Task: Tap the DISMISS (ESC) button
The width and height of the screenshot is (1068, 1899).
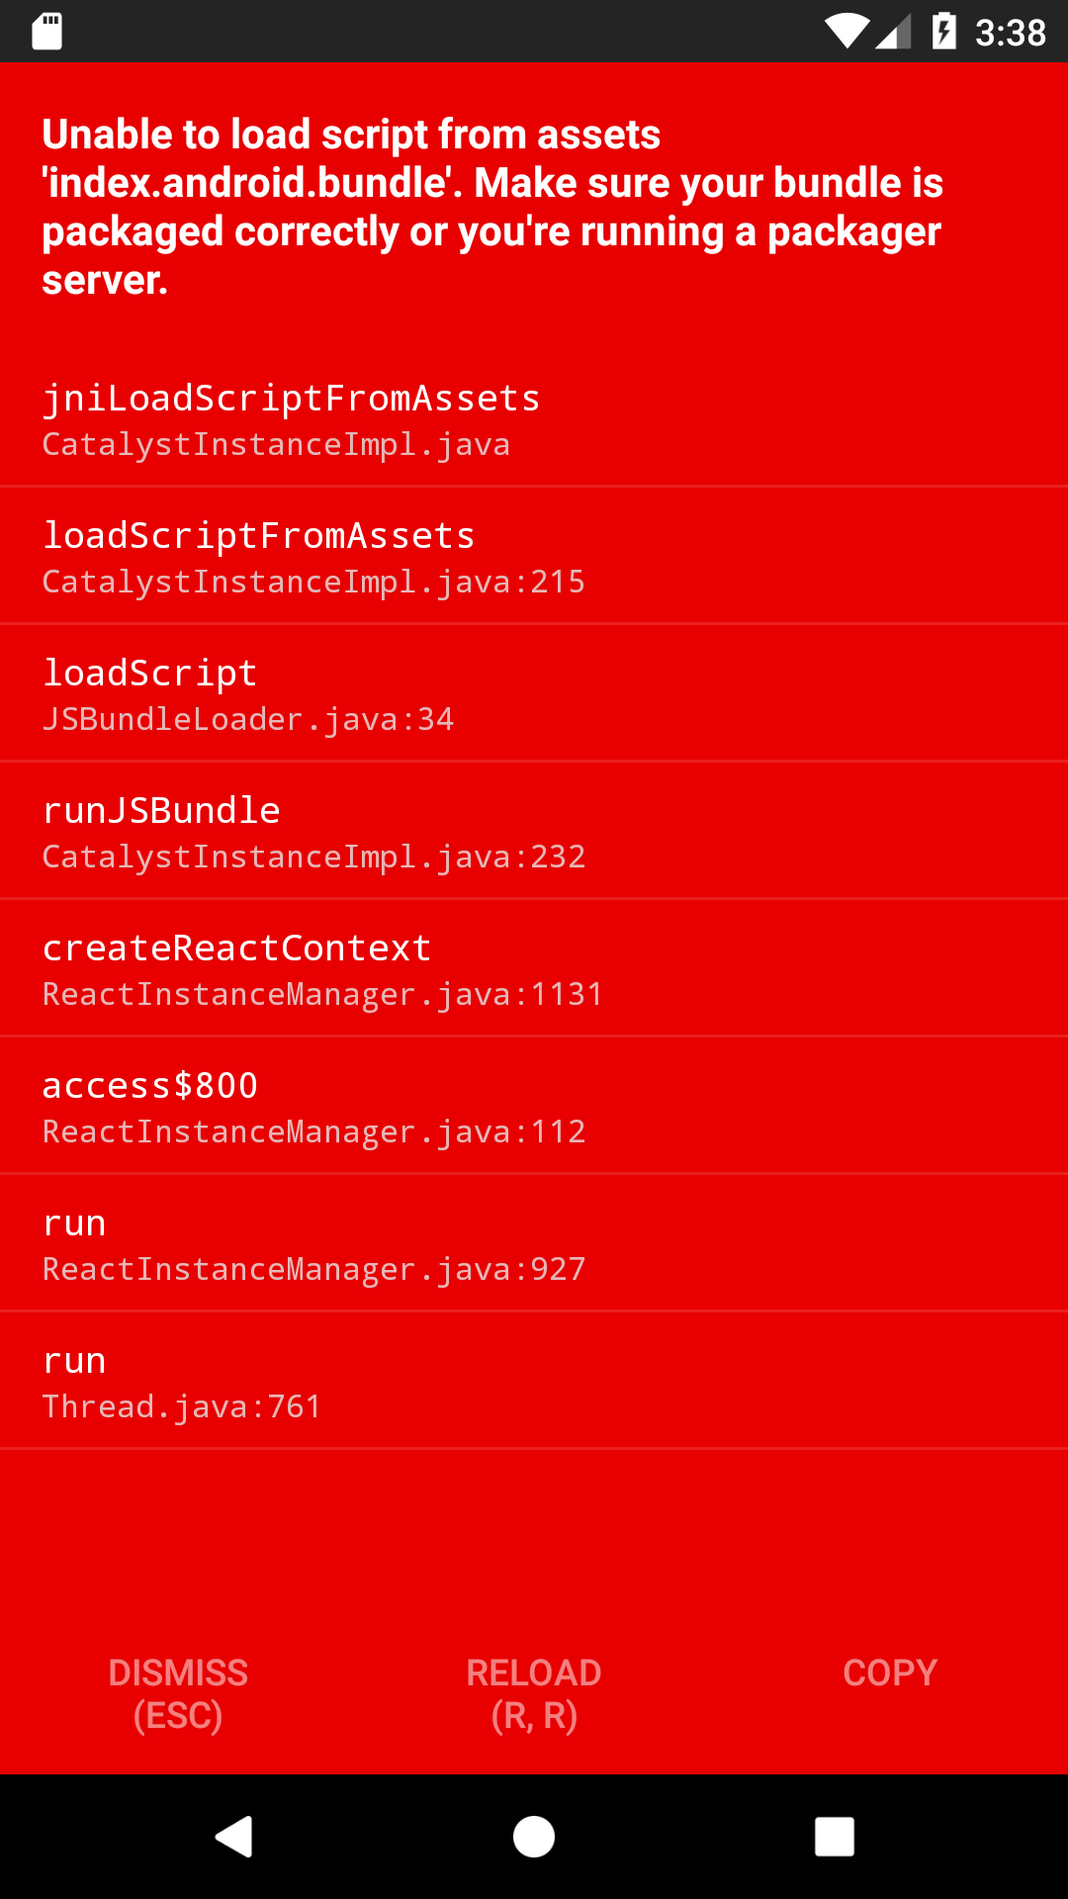Action: (x=178, y=1693)
